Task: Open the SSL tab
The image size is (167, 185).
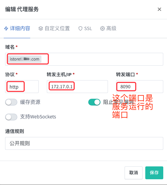Action: [85, 28]
